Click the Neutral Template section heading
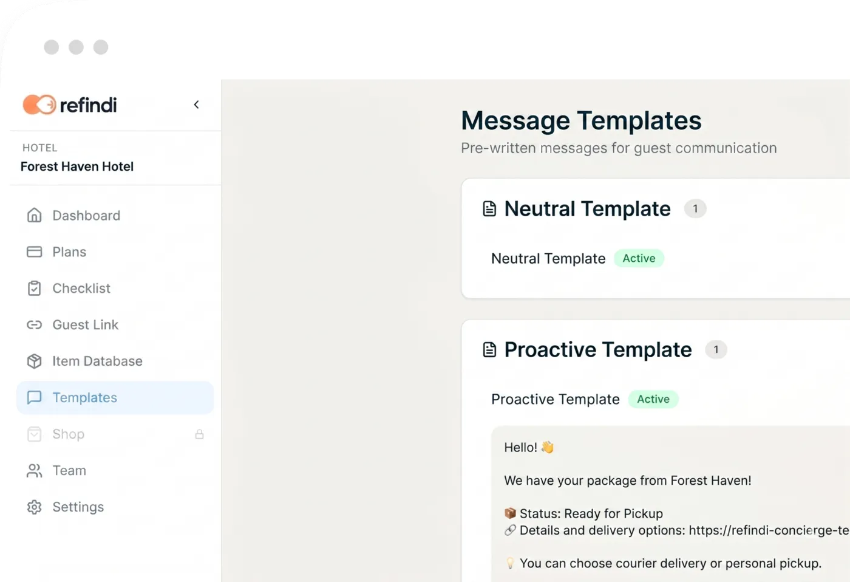This screenshot has width=850, height=582. (x=587, y=209)
